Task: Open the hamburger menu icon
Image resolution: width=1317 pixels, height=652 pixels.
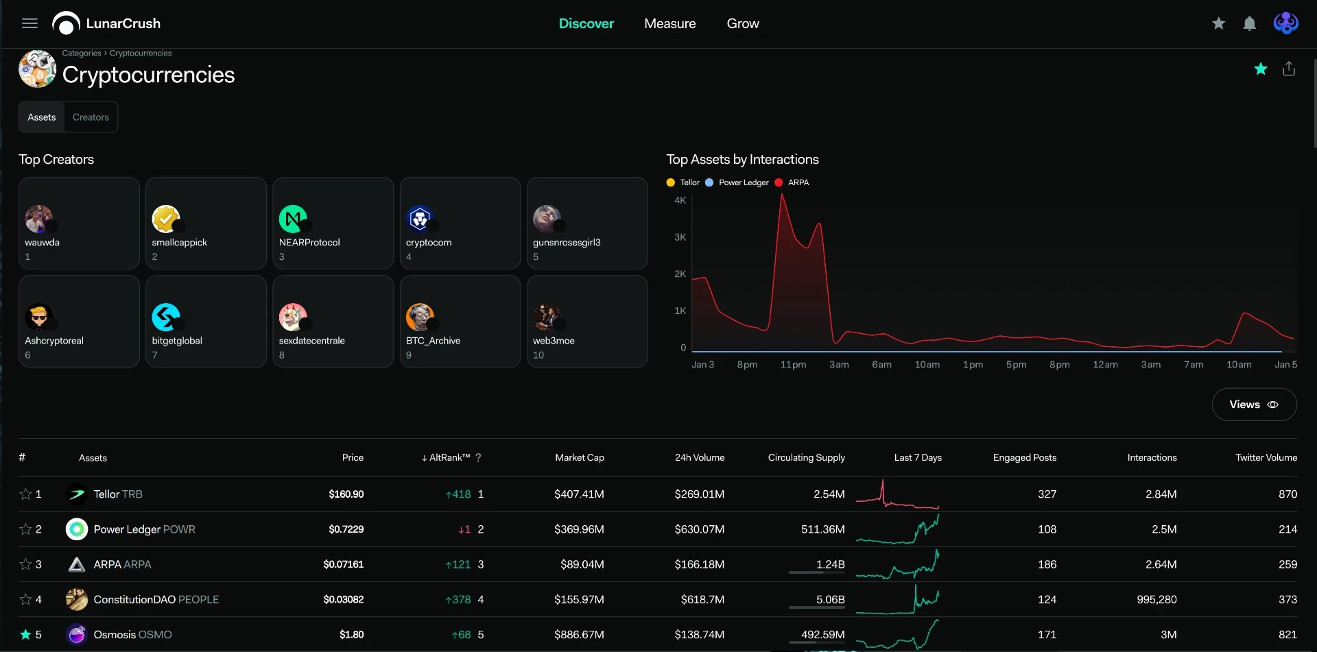Action: click(29, 23)
